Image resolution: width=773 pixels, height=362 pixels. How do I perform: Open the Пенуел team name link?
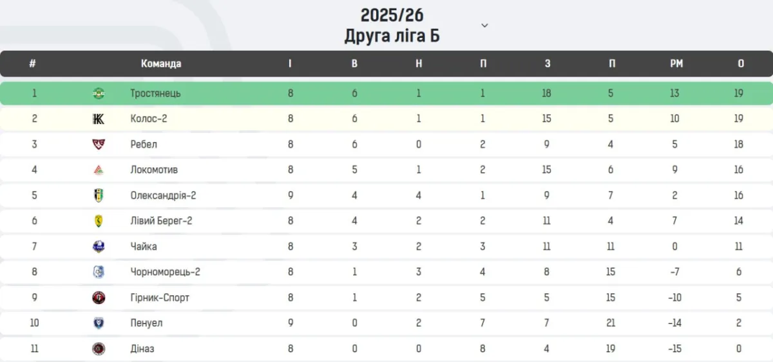coord(146,323)
